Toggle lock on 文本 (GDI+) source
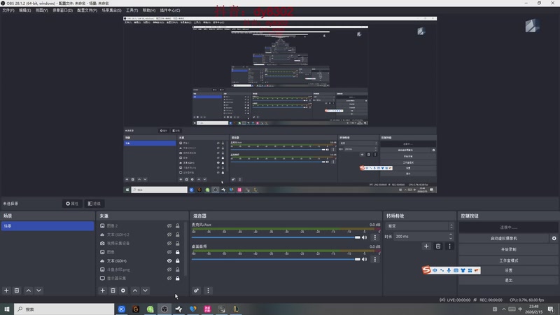The image size is (560, 315). coord(178,260)
